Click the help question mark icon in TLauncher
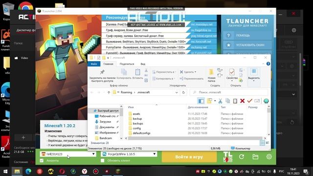Viewport: 313px width, 176px height. tap(228, 36)
